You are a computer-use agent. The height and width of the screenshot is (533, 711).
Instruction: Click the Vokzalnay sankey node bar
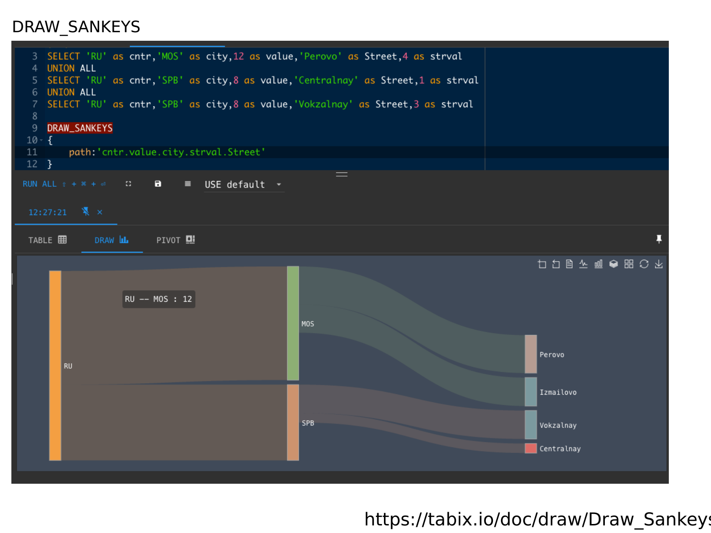coord(531,425)
